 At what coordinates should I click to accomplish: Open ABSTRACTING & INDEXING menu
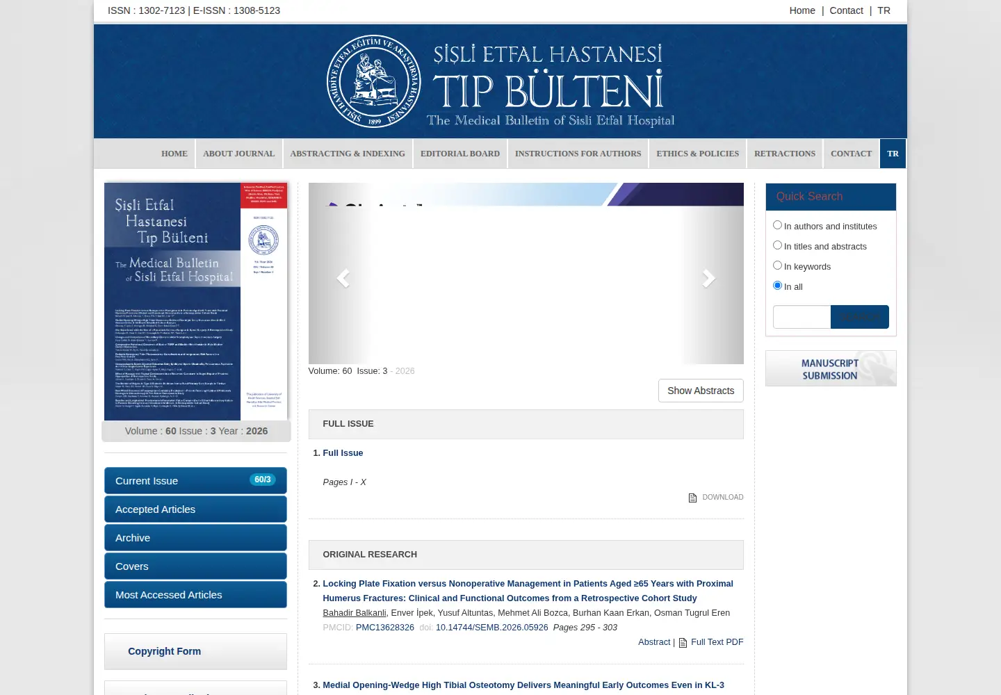point(348,154)
